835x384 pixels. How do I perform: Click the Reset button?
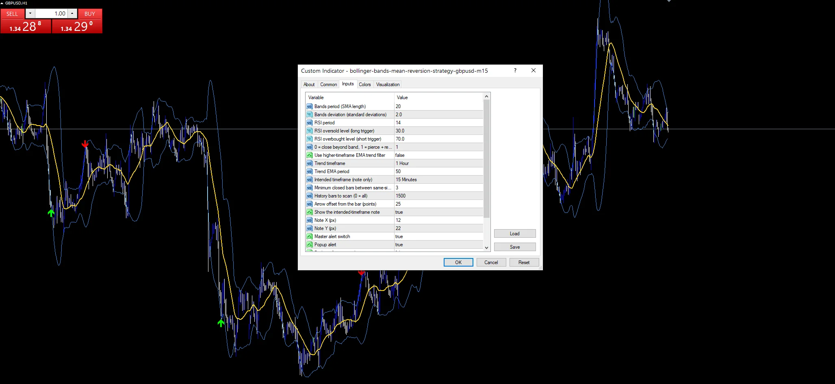click(x=524, y=263)
